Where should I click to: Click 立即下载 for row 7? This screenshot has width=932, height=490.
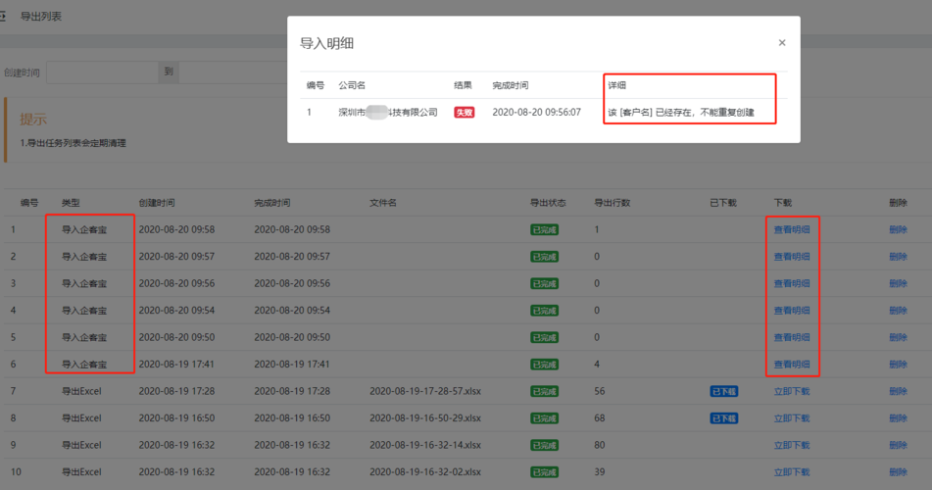[x=792, y=391]
